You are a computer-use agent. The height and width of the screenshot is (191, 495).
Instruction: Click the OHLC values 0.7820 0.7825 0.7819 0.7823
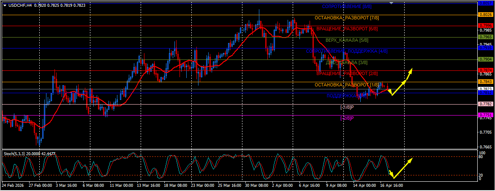point(60,5)
